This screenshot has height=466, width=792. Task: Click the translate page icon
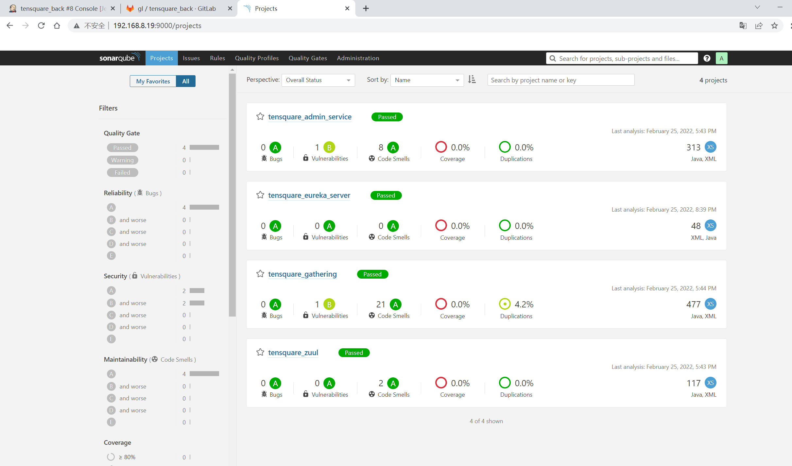point(743,26)
